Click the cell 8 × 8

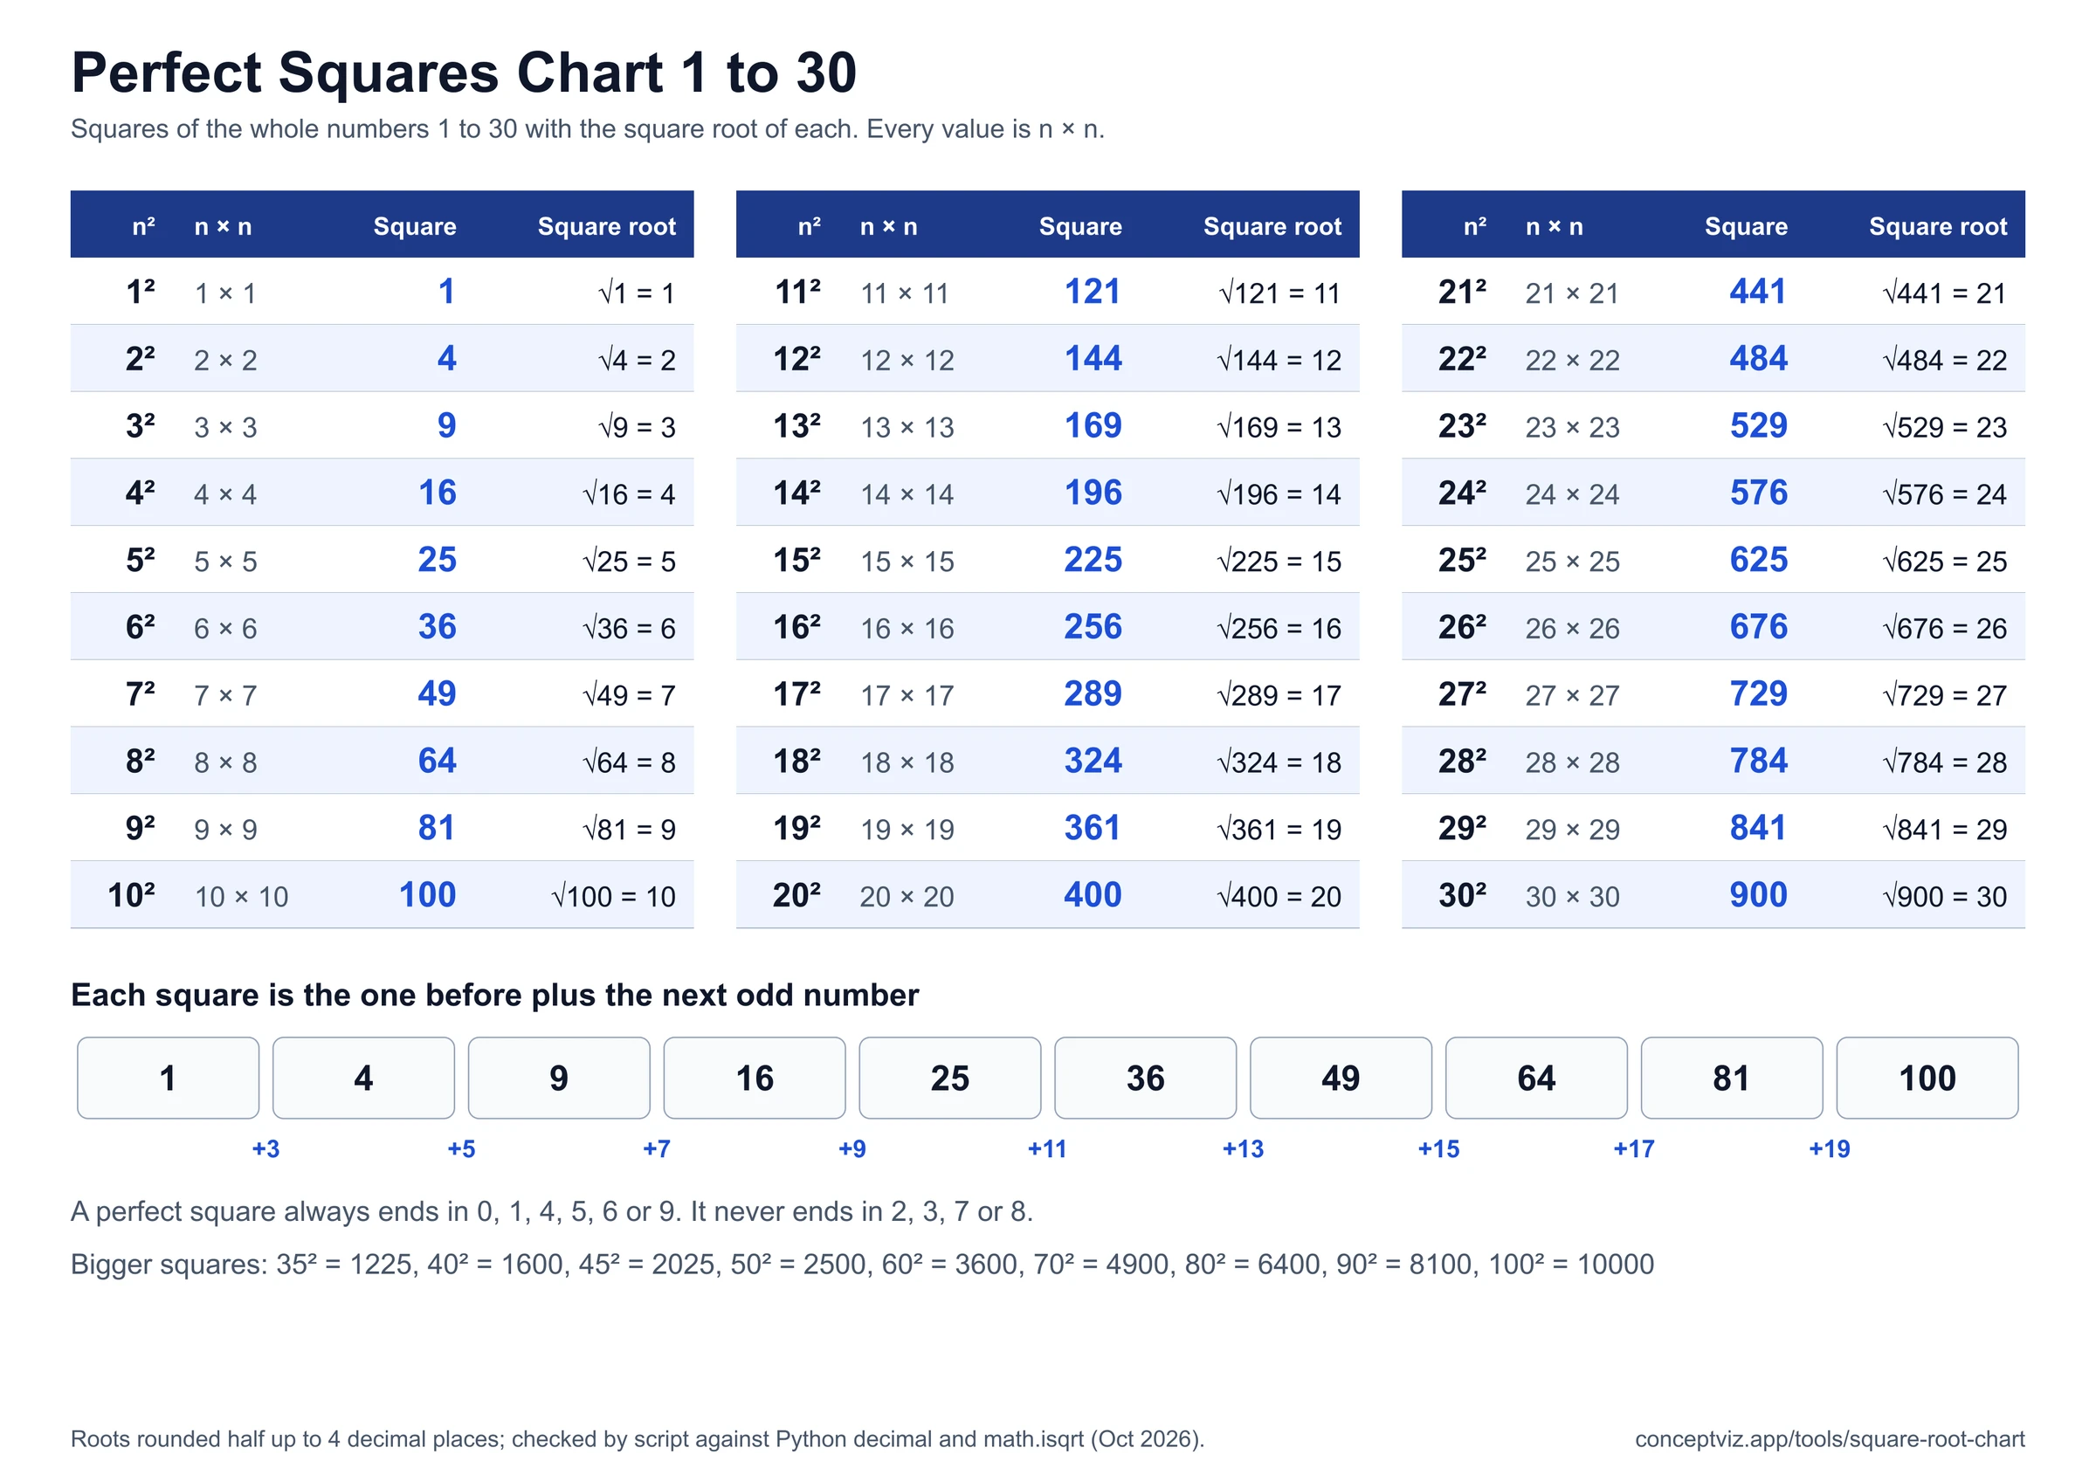click(225, 762)
